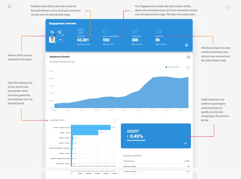Expand the +36 more services tile
This screenshot has height=179, width=241.
(60, 40)
